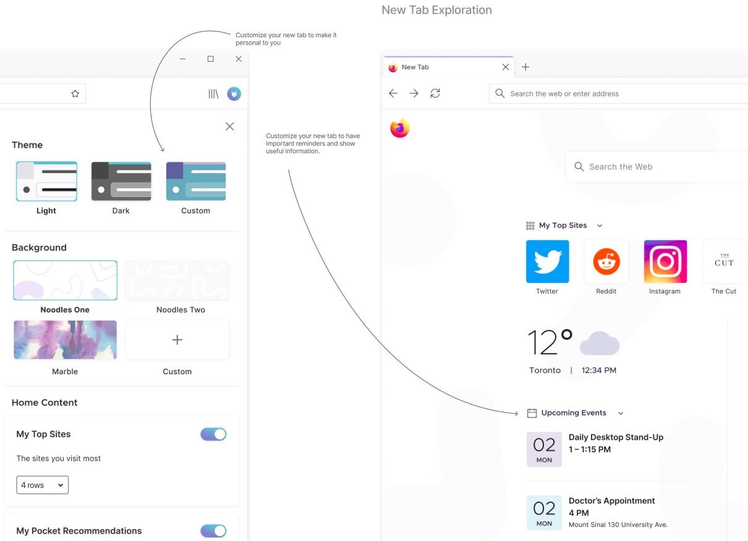748x541 pixels.
Task: Open the Reddit top site shortcut
Action: (x=606, y=261)
